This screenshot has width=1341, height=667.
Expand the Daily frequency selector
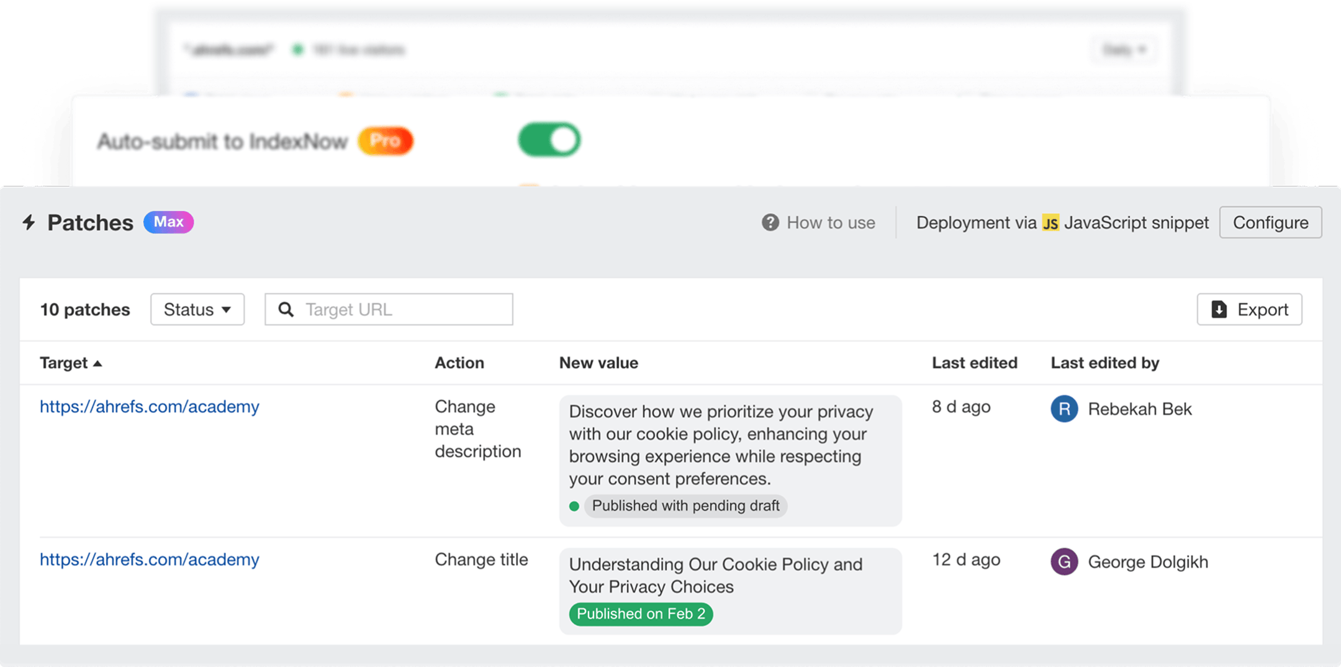(x=1124, y=50)
